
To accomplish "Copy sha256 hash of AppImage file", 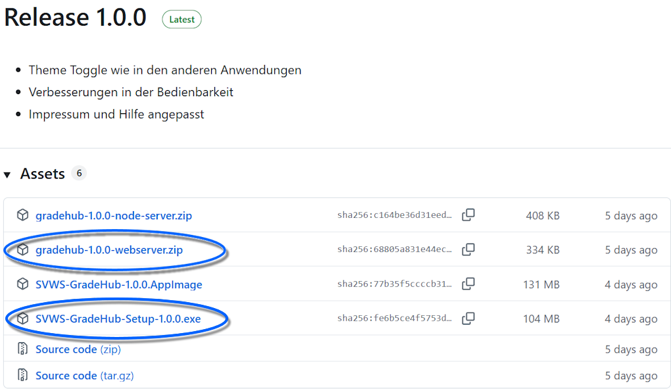I will point(468,284).
